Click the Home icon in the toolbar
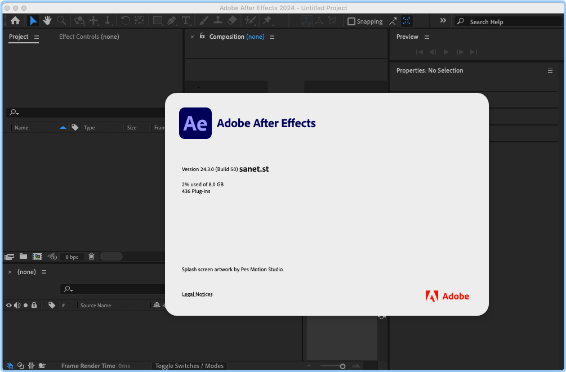The width and height of the screenshot is (566, 372). pos(15,21)
